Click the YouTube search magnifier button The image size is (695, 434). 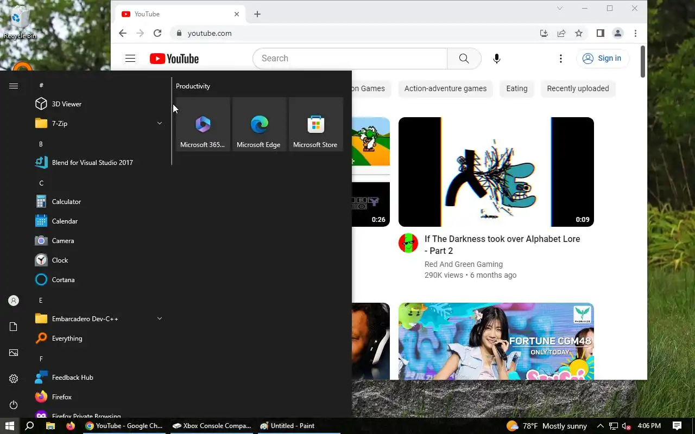(464, 58)
